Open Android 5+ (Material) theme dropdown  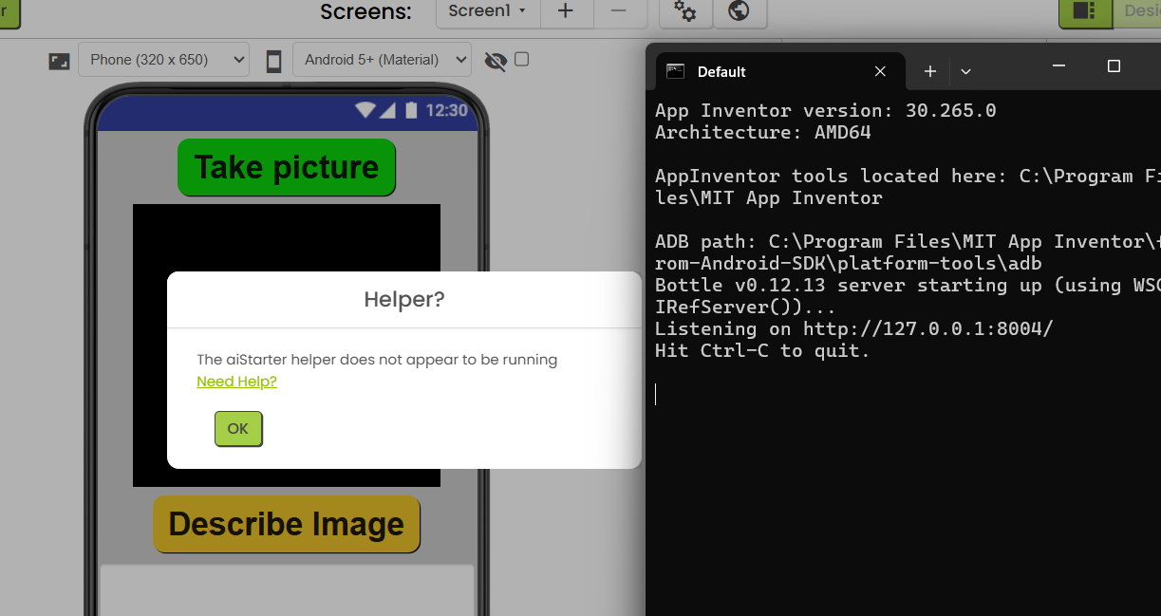[x=381, y=60]
